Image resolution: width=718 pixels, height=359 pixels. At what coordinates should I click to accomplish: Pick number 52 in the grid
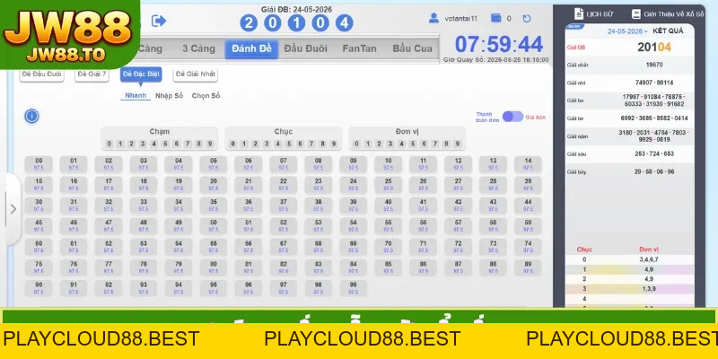coord(284,226)
